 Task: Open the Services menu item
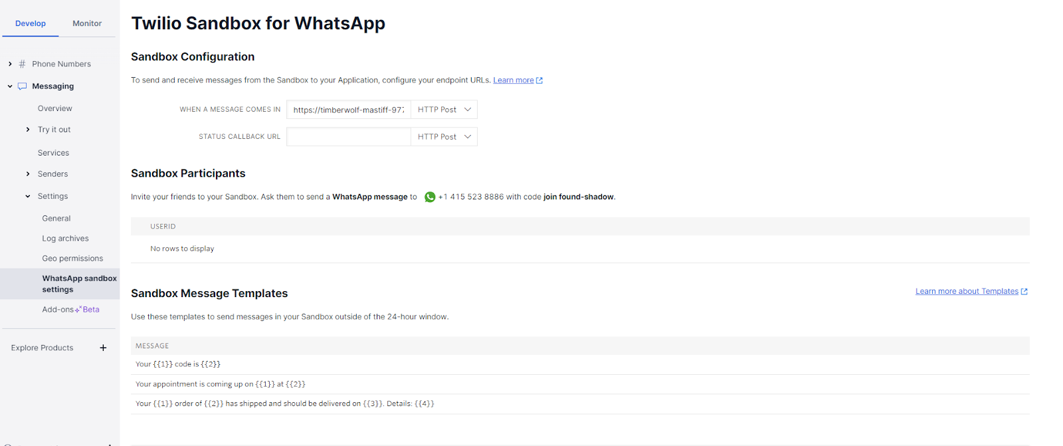(x=53, y=153)
